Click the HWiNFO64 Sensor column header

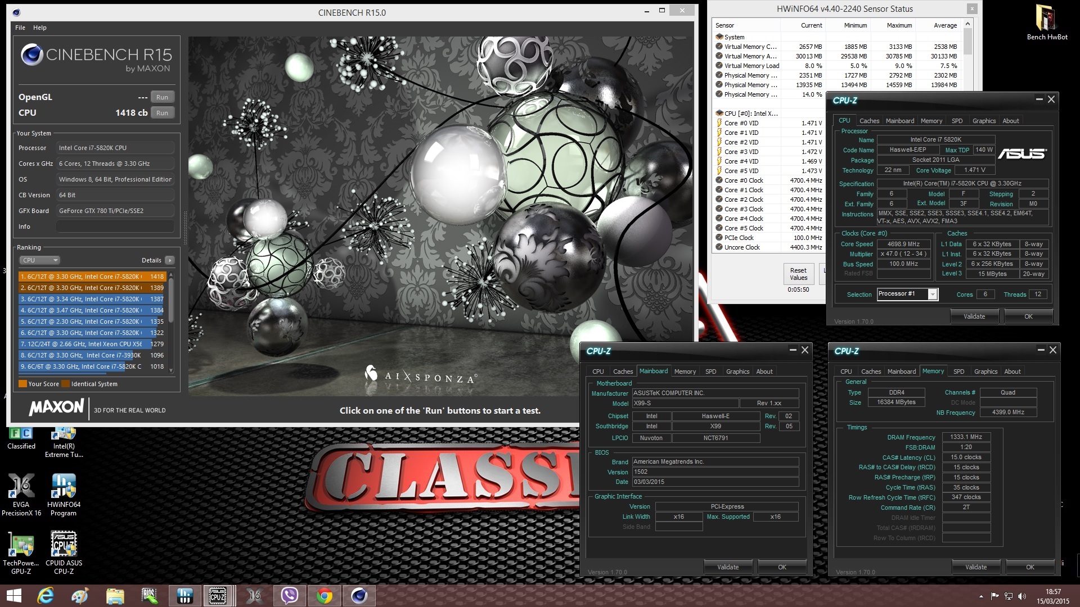pos(746,25)
